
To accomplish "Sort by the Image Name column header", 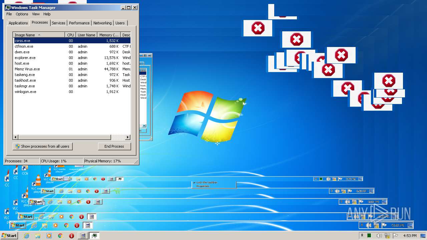I will point(39,35).
